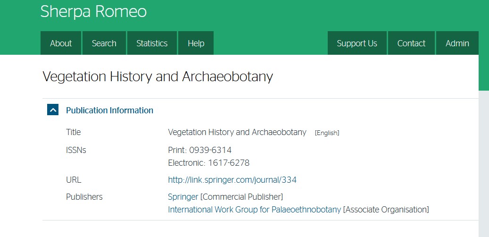This screenshot has width=489, height=237.
Task: Open the About menu
Action: point(61,43)
